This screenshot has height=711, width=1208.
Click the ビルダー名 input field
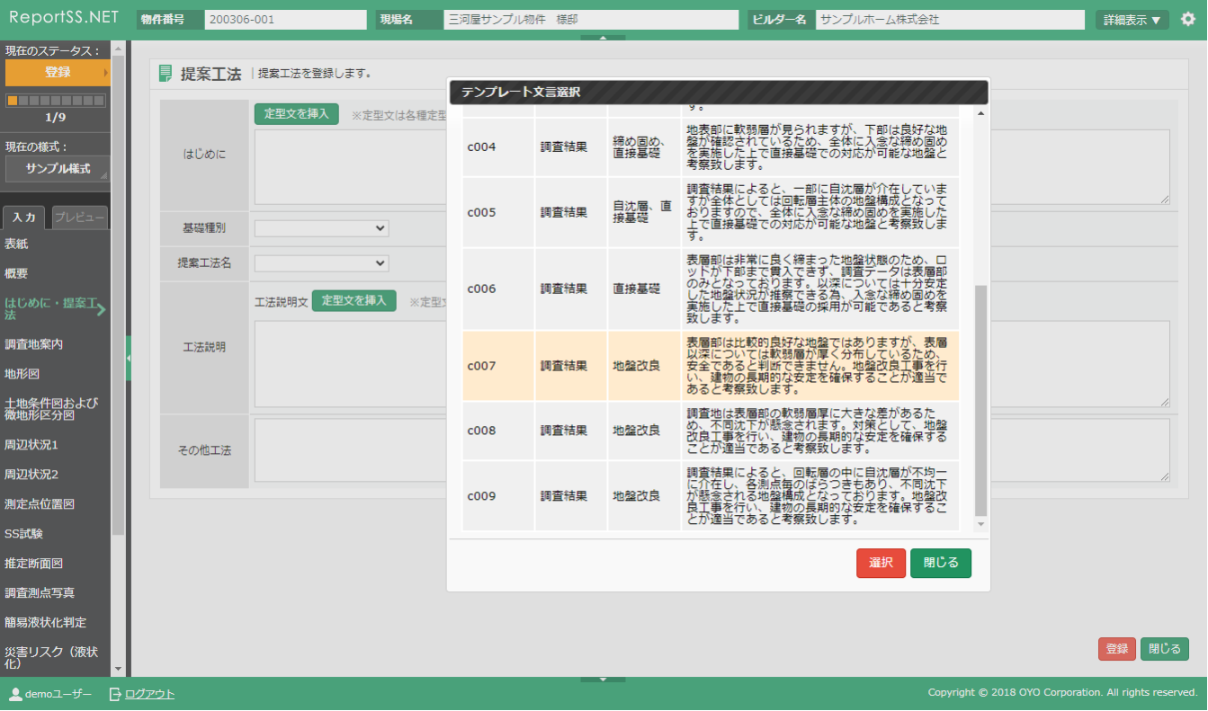pos(950,20)
